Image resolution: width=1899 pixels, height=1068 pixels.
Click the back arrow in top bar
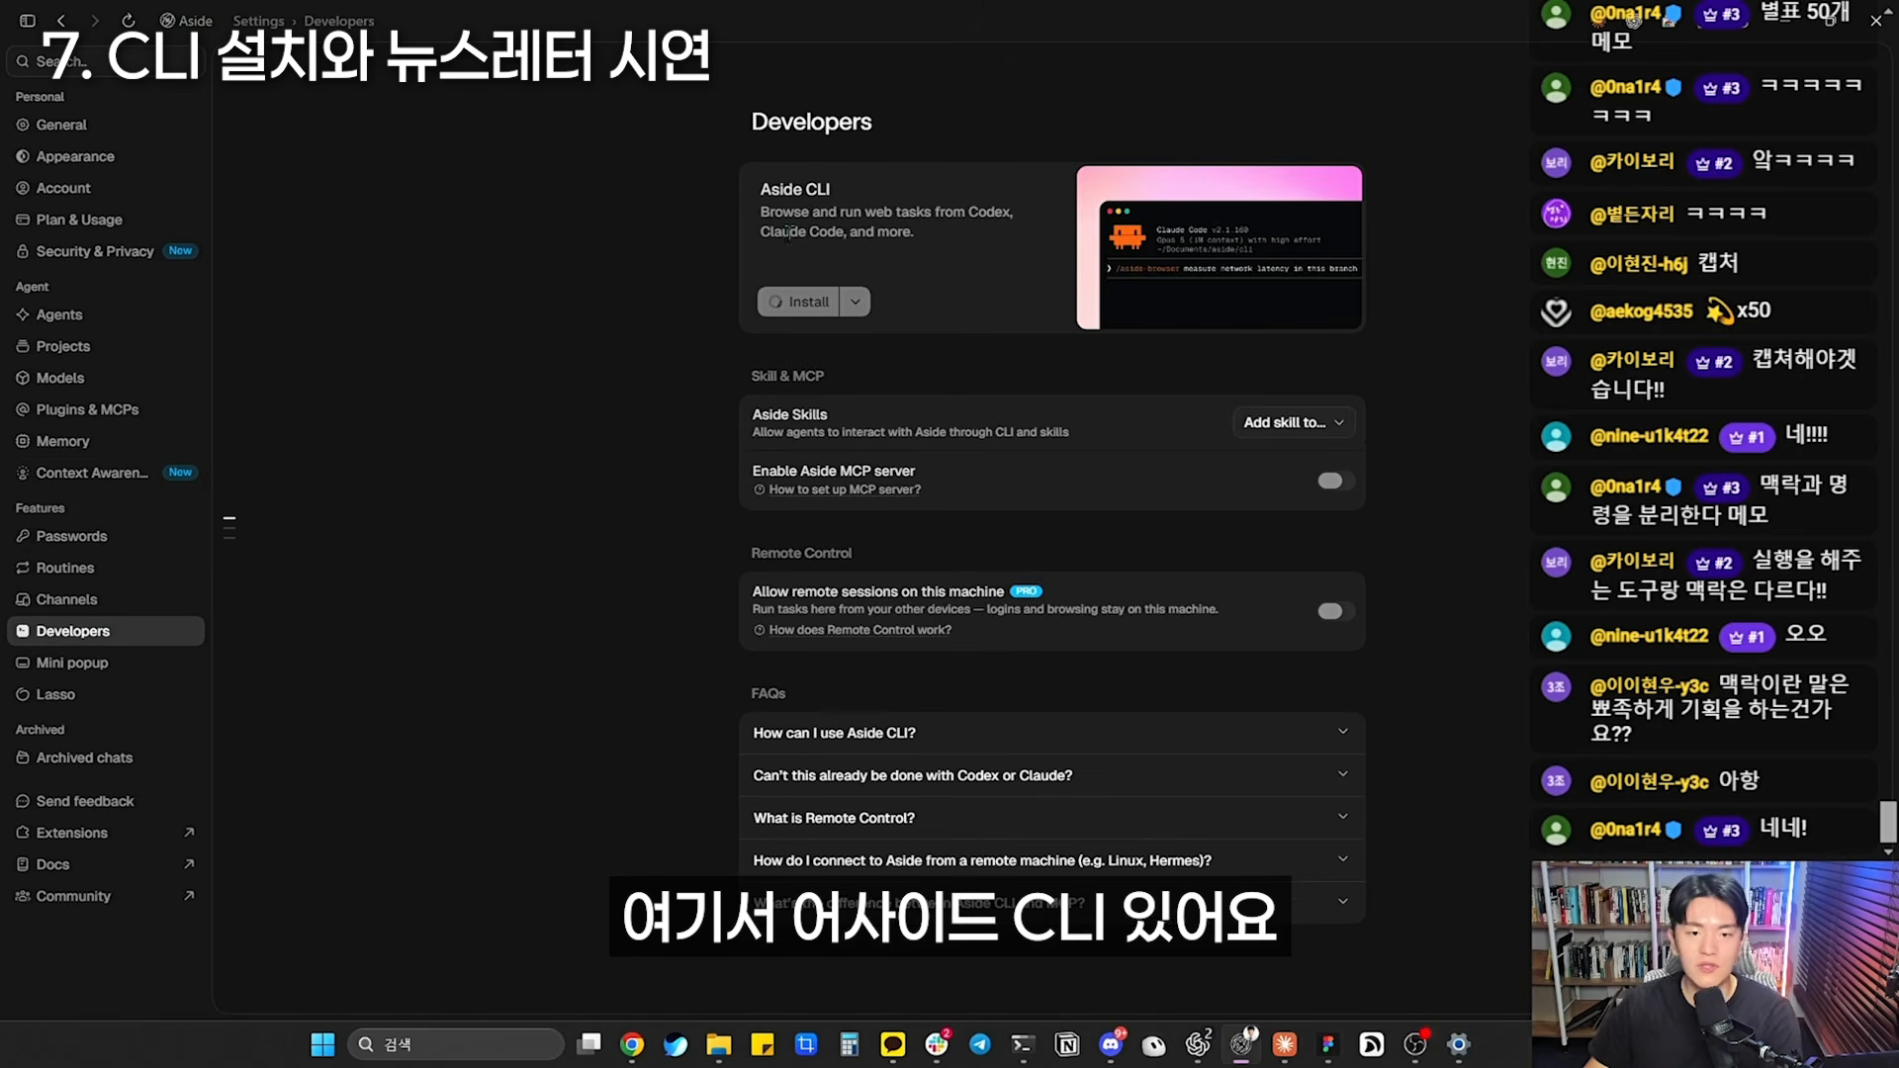[61, 21]
